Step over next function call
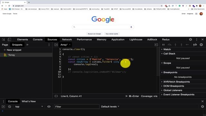This screenshot has height=116, width=206. point(169,45)
